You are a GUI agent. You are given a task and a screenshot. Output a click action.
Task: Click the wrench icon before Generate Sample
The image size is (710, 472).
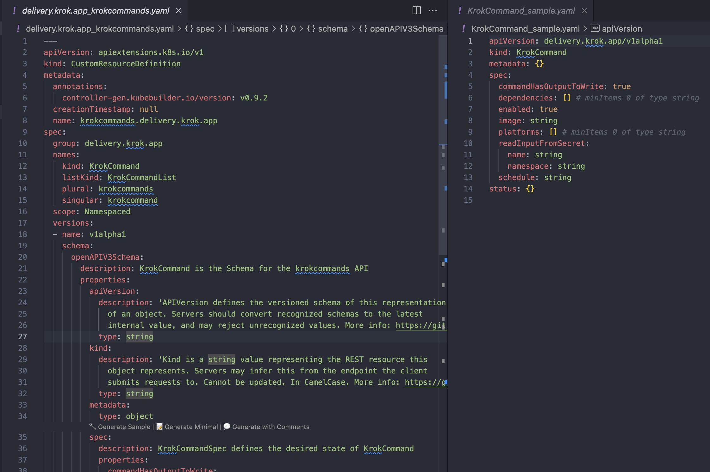pos(93,427)
